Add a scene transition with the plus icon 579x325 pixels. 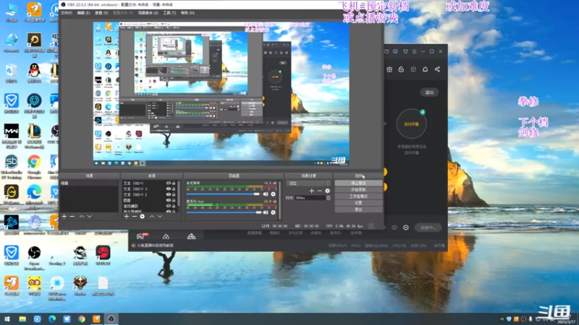[312, 191]
